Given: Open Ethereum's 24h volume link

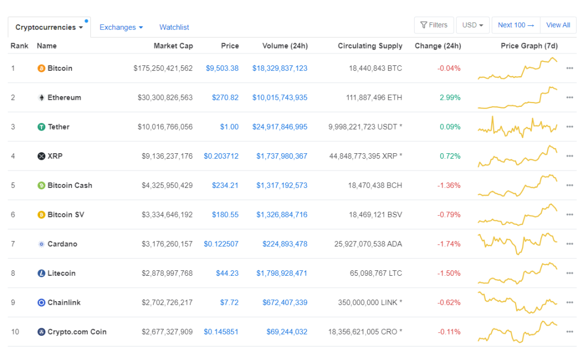Looking at the screenshot, I should click(x=280, y=97).
